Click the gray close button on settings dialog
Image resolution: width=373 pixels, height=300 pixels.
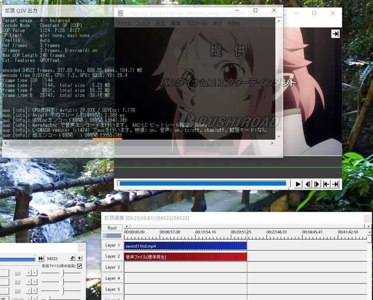tap(82, 248)
